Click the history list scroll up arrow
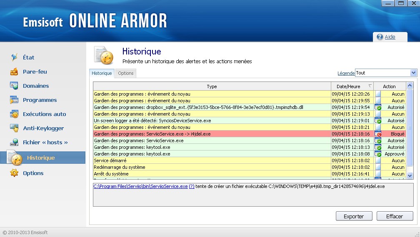The height and width of the screenshot is (237, 420). point(410,86)
